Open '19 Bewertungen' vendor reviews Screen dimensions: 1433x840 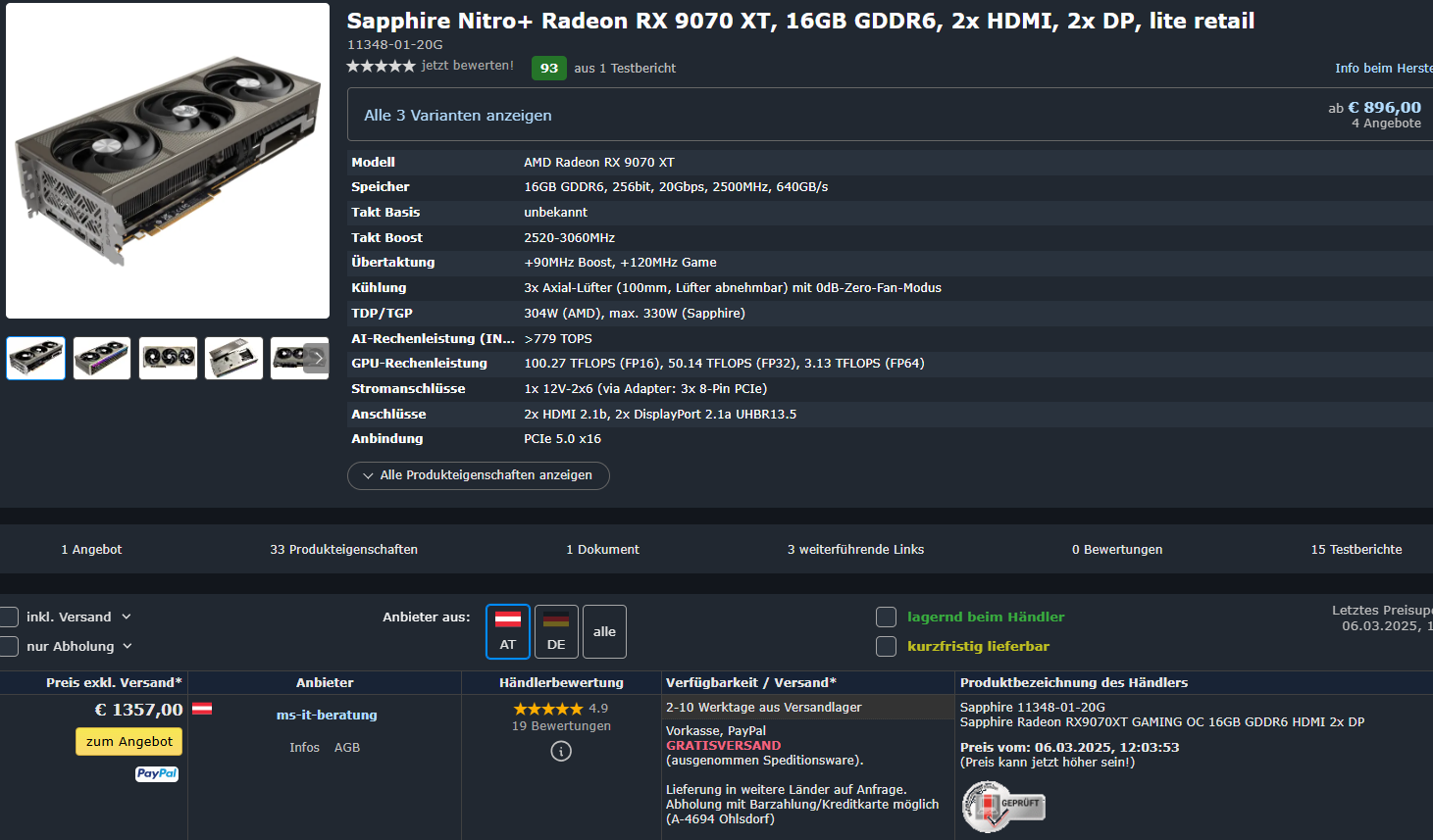(x=561, y=726)
